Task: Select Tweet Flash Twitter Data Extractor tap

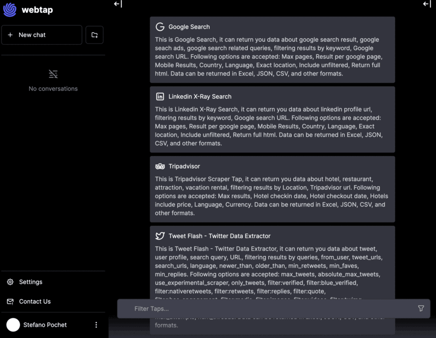Action: [219, 236]
